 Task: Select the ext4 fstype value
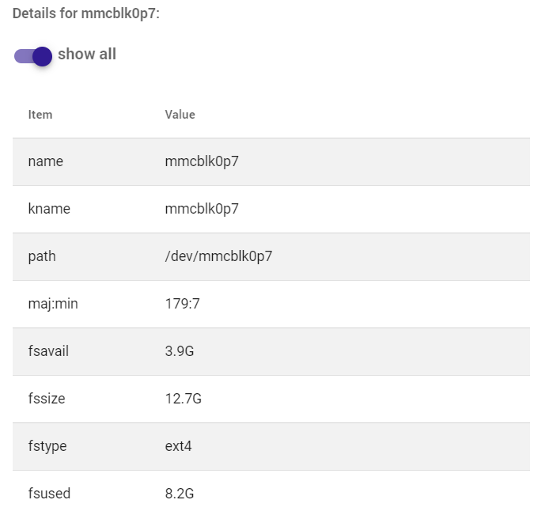point(179,446)
